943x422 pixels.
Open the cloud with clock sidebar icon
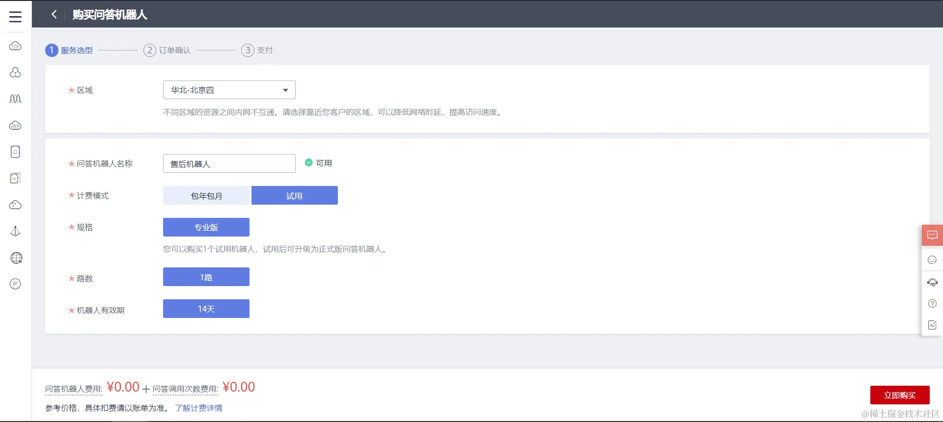click(15, 205)
